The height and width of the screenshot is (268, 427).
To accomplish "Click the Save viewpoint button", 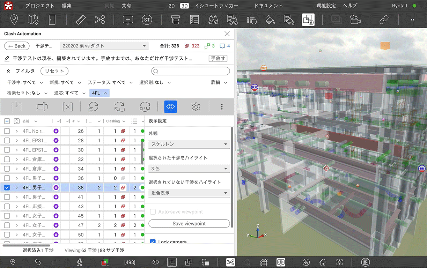I will click(189, 223).
